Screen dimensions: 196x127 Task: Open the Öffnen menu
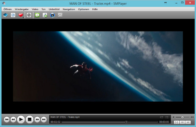pyautogui.click(x=8, y=9)
